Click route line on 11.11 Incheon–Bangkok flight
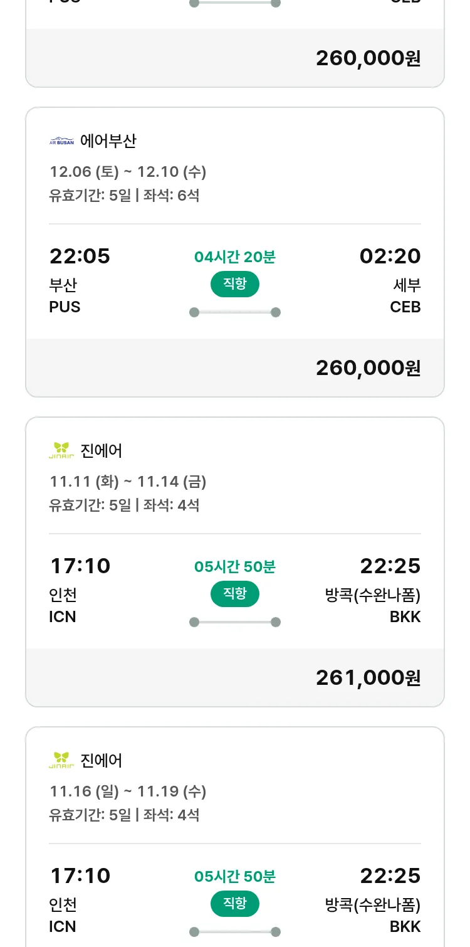The image size is (470, 947). coord(235,622)
